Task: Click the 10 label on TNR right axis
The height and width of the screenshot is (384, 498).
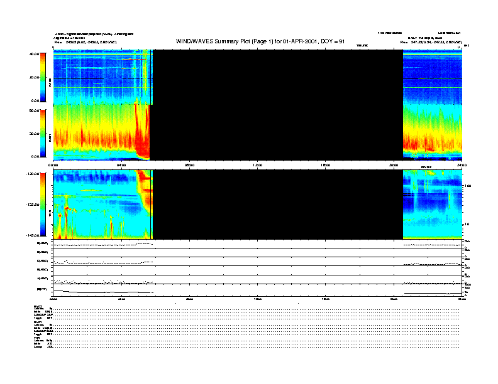Action: (x=467, y=224)
